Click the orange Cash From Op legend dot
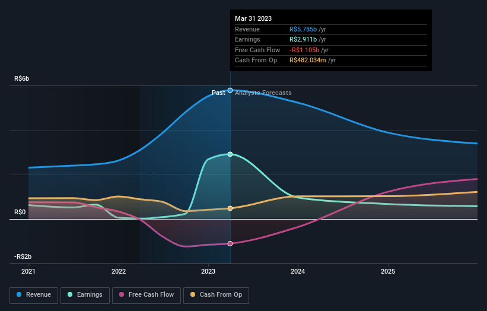 point(193,294)
